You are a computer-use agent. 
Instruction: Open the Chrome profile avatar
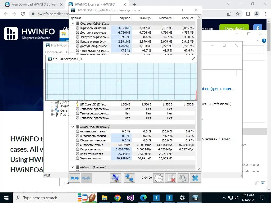point(257,14)
